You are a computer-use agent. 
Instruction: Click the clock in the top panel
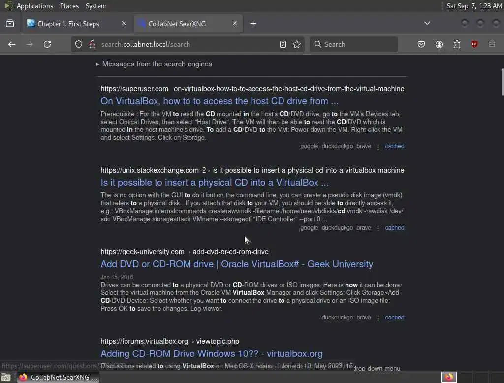(x=474, y=6)
